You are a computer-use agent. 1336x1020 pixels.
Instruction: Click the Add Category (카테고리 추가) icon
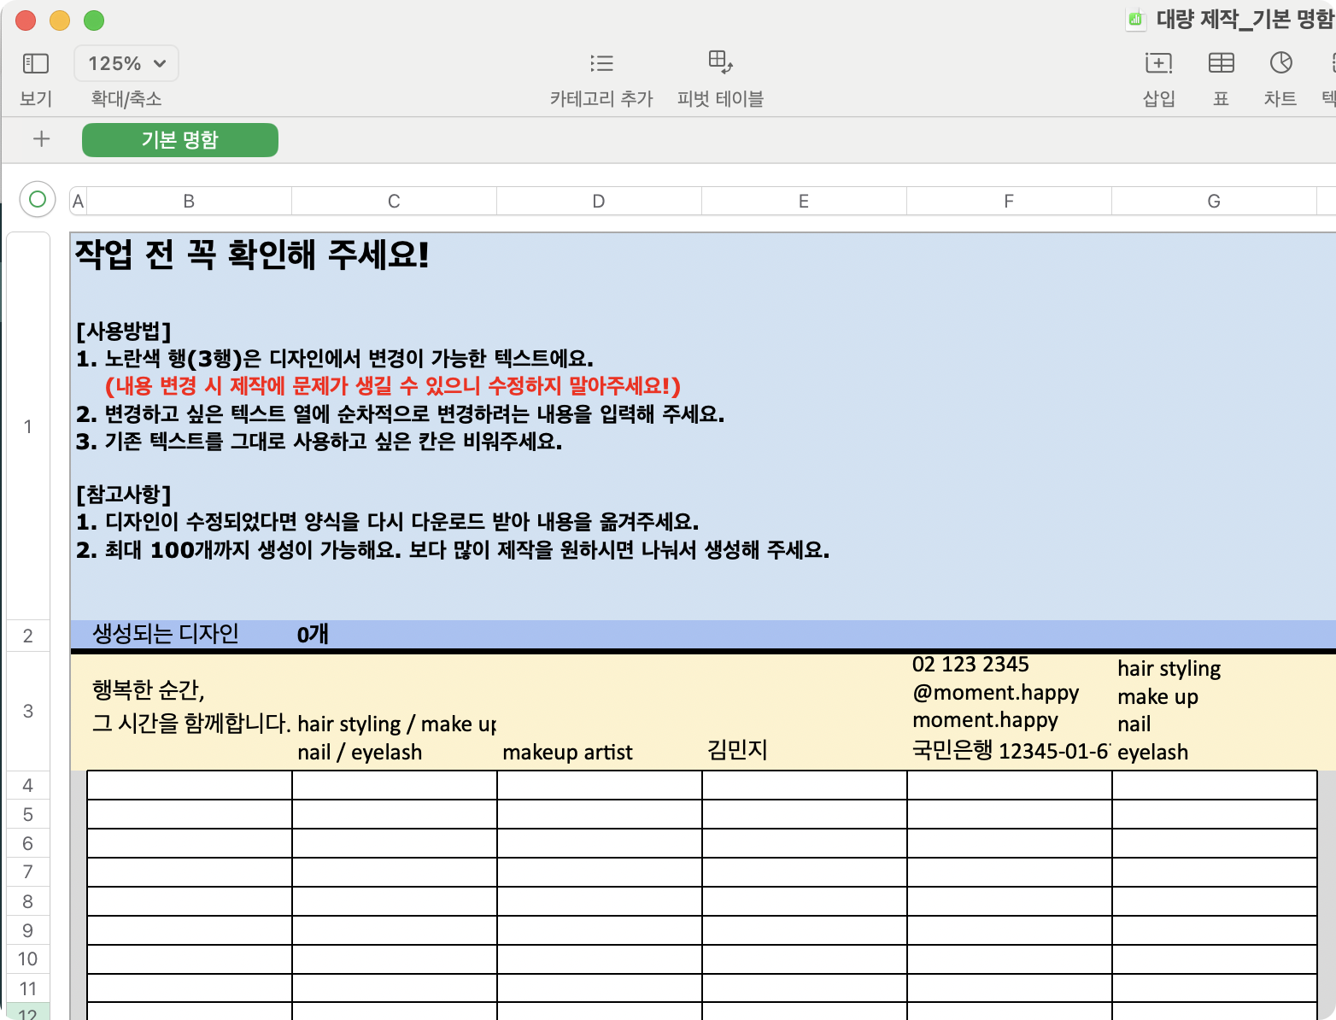(601, 63)
